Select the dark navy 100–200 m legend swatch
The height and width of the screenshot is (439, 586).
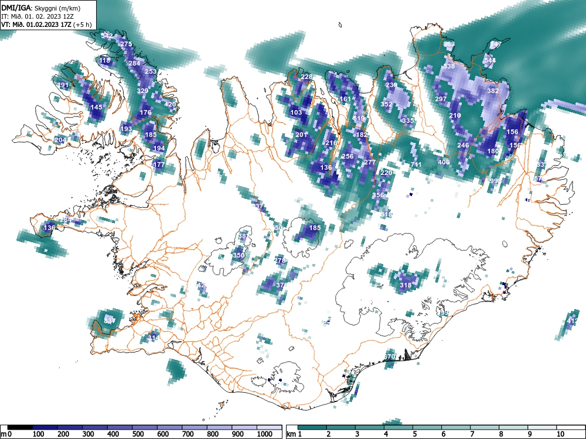point(45,427)
